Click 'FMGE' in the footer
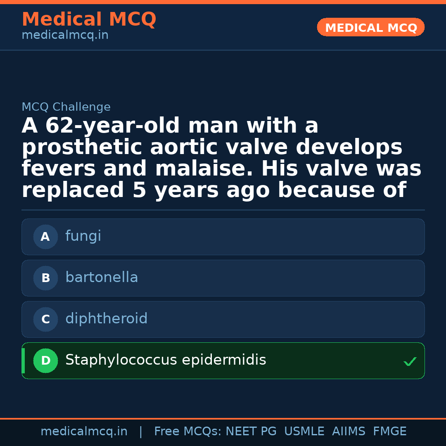 [389, 432]
